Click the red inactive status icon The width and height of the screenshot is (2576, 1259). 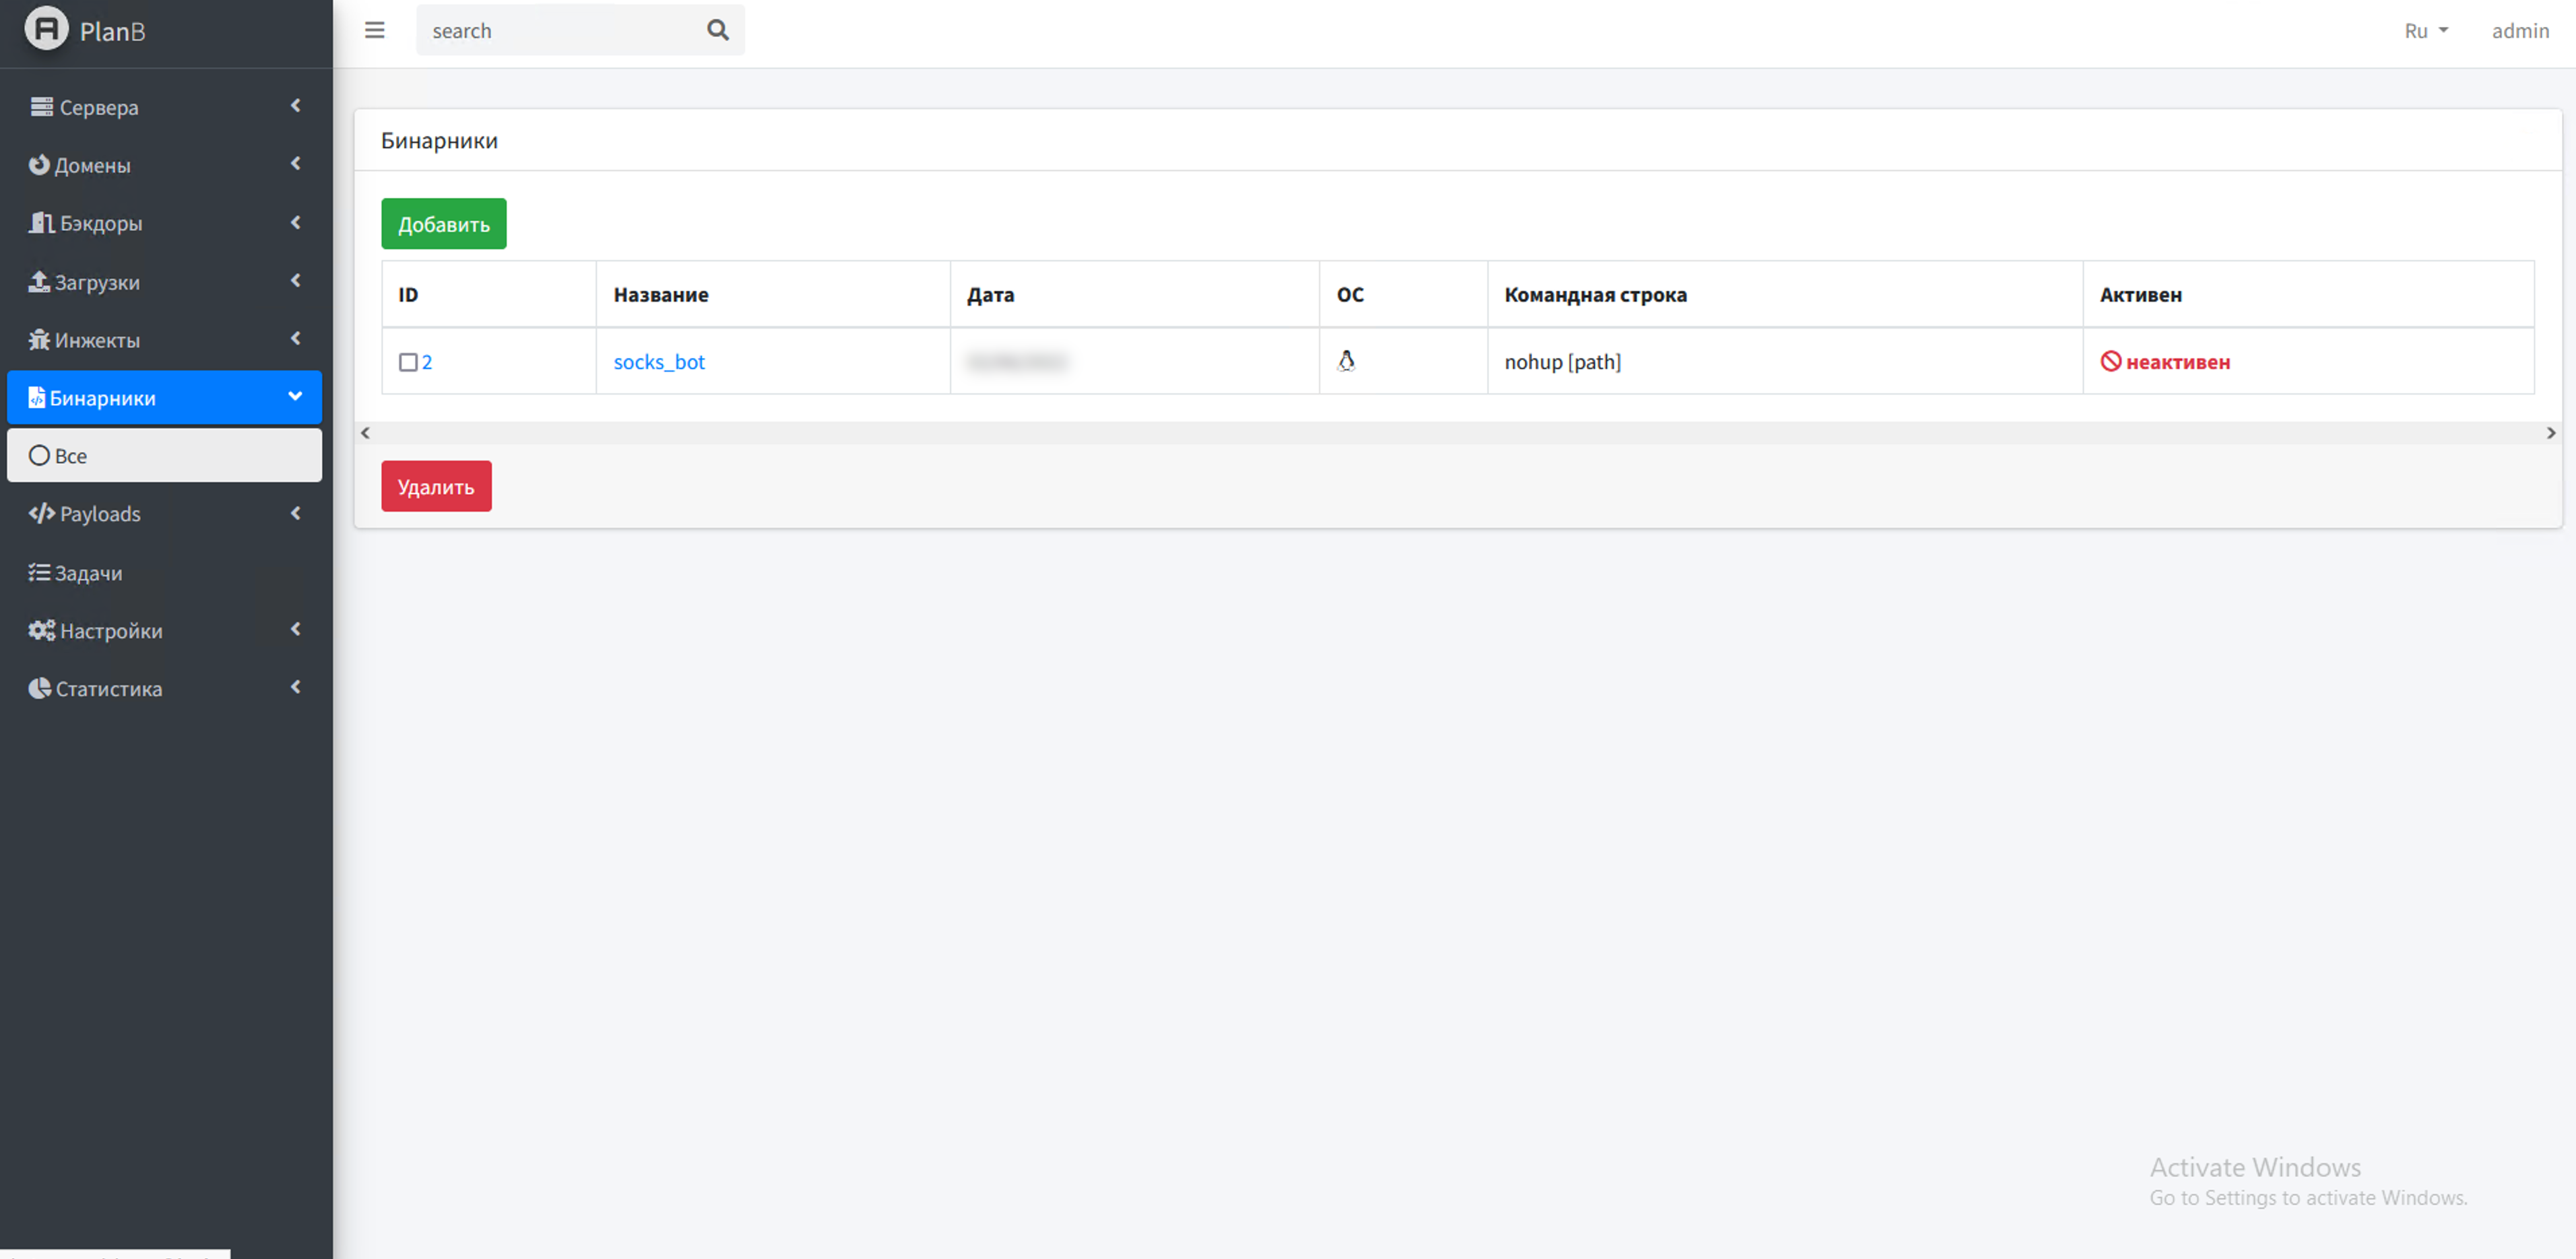click(2110, 361)
